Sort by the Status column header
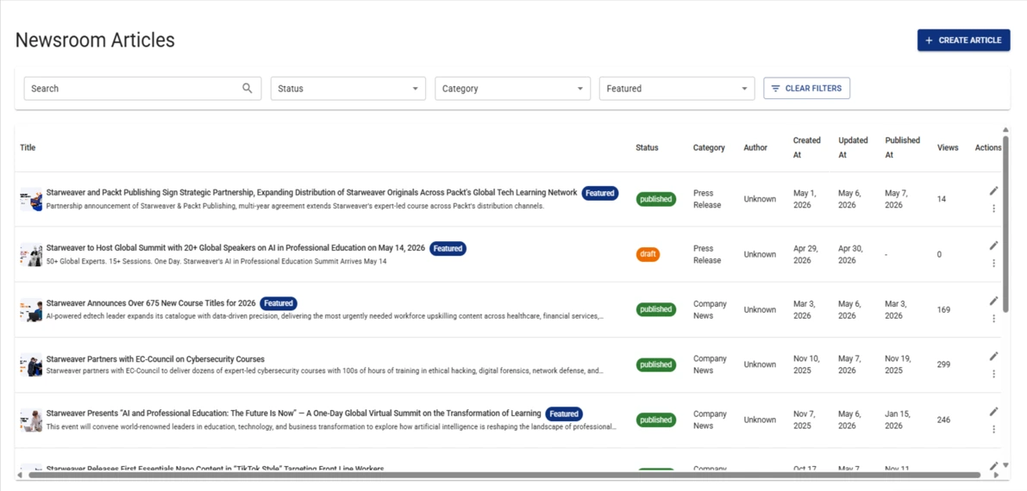Screen dimensions: 1027x491 coord(647,148)
